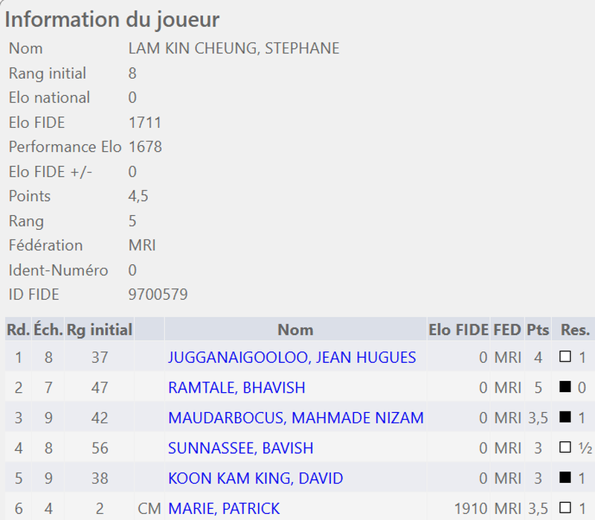Follow the SUNNASSEE, BAVISH link

[240, 448]
